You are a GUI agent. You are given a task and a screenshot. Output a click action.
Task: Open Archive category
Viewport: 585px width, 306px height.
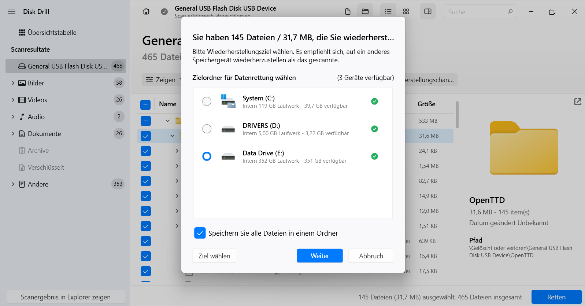tap(38, 151)
